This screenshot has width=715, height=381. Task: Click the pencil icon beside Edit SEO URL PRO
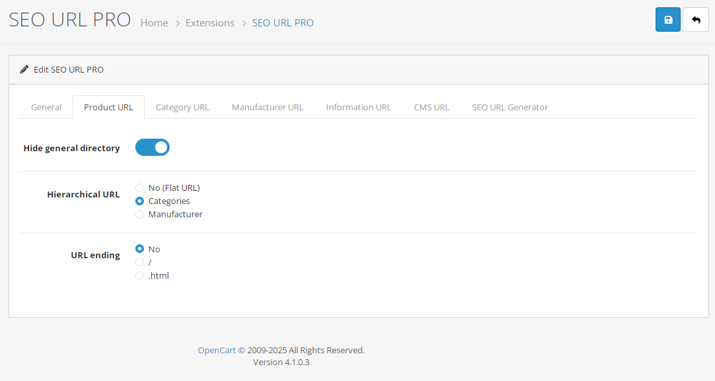tap(24, 70)
